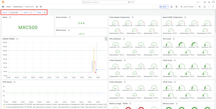The height and width of the screenshot is (109, 216).
Task: Click the page vertical scrollbar
Action: point(215,21)
